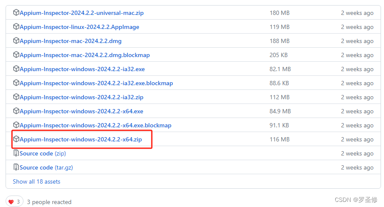
Task: Click the 91.1 KB size text
Action: click(279, 126)
